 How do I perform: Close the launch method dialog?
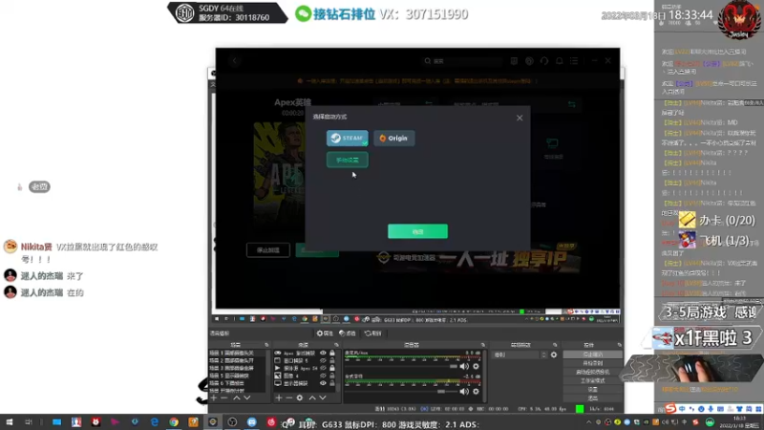tap(520, 118)
